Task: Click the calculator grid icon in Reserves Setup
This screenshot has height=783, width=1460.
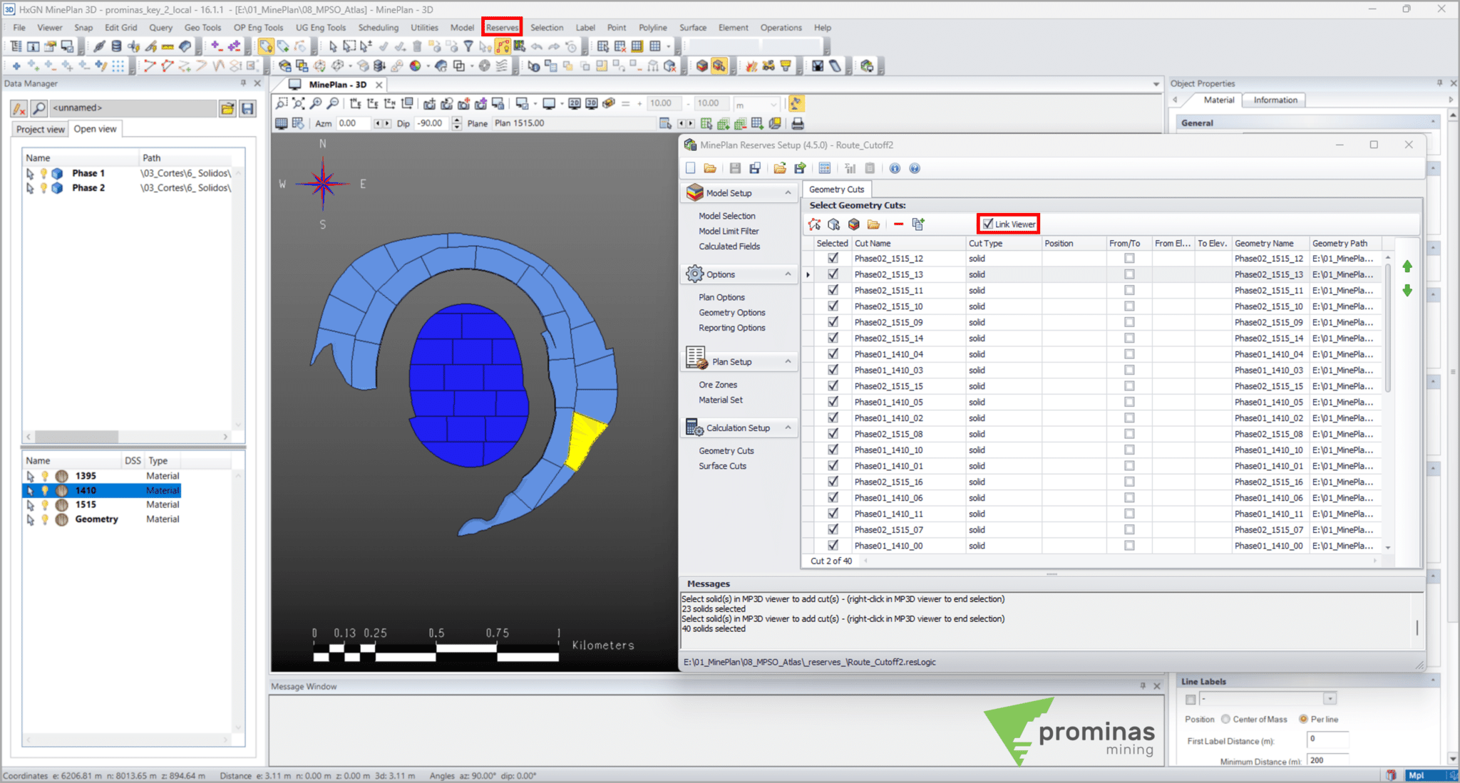Action: pos(825,169)
